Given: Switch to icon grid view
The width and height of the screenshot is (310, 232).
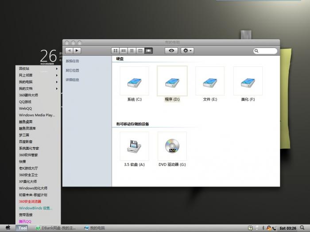Looking at the screenshot, I should [116, 51].
